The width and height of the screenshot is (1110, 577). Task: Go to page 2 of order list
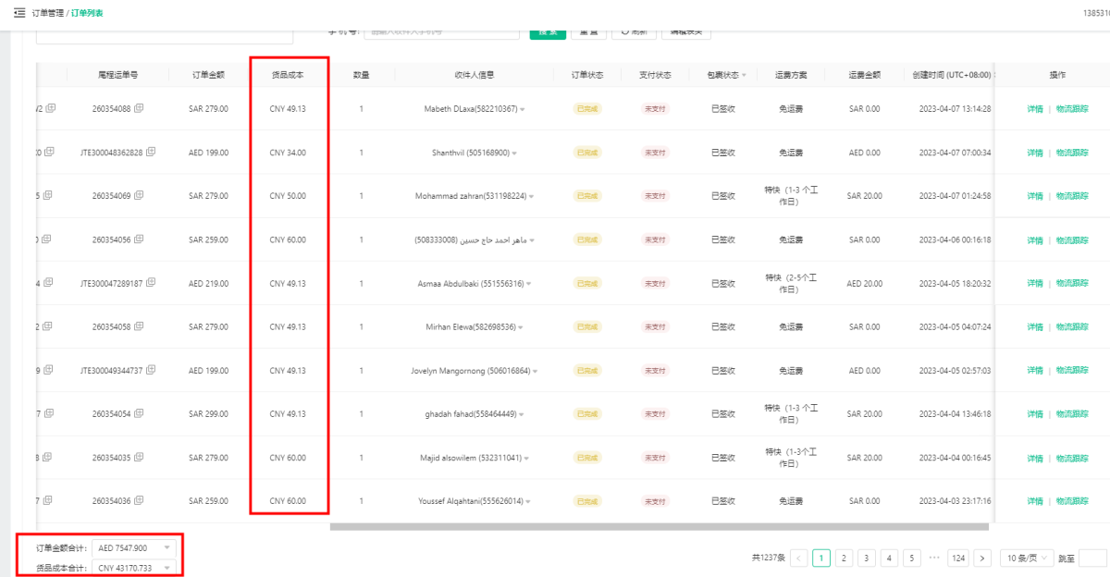coord(844,558)
